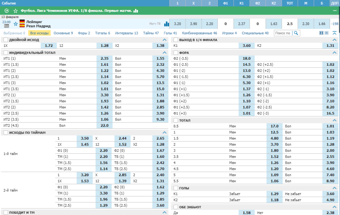Bet on Leipzig win at 3.20
Screen dimensions: 340x215
(x=177, y=24)
